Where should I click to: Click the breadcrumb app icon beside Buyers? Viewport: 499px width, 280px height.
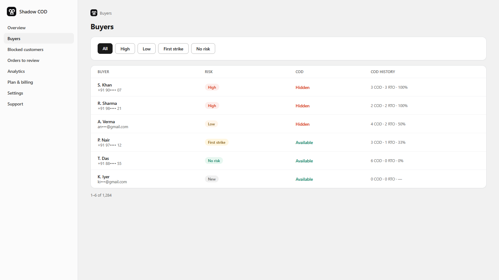tap(94, 13)
